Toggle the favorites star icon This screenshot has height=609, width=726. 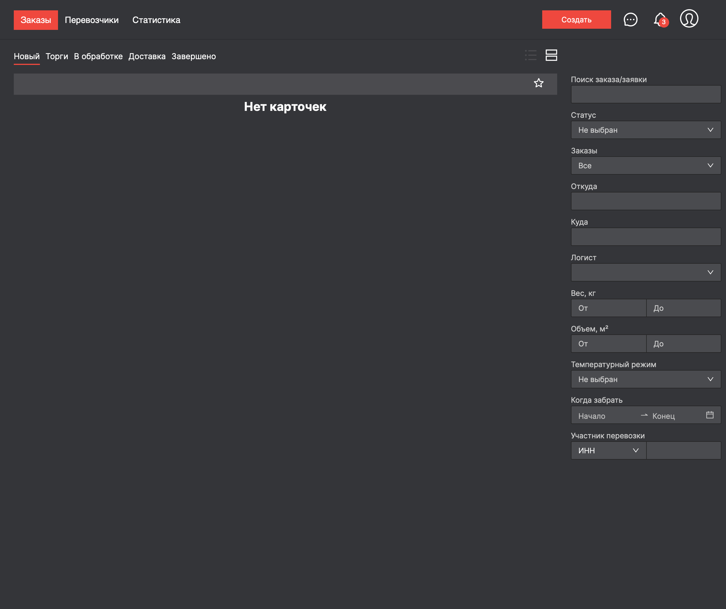[x=538, y=83]
